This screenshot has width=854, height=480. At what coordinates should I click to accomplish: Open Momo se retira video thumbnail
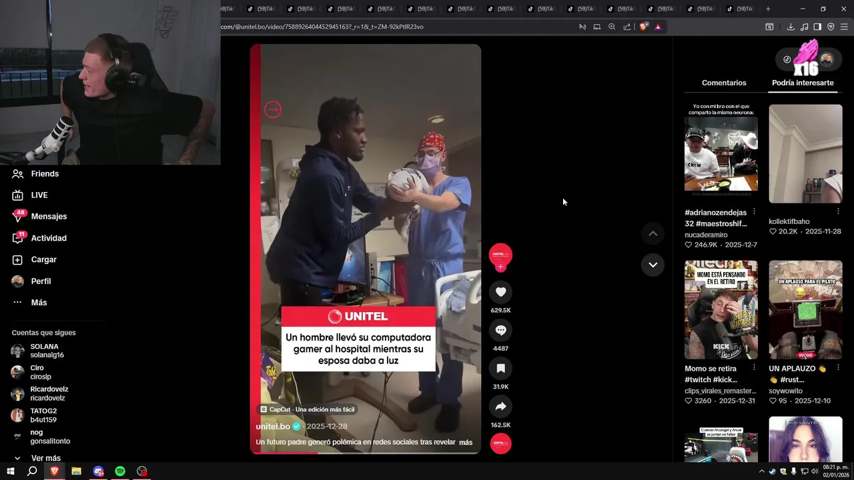721,309
